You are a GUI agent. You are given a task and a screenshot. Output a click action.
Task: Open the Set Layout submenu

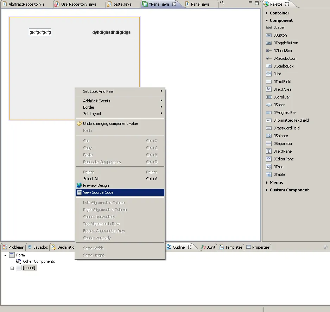click(120, 114)
